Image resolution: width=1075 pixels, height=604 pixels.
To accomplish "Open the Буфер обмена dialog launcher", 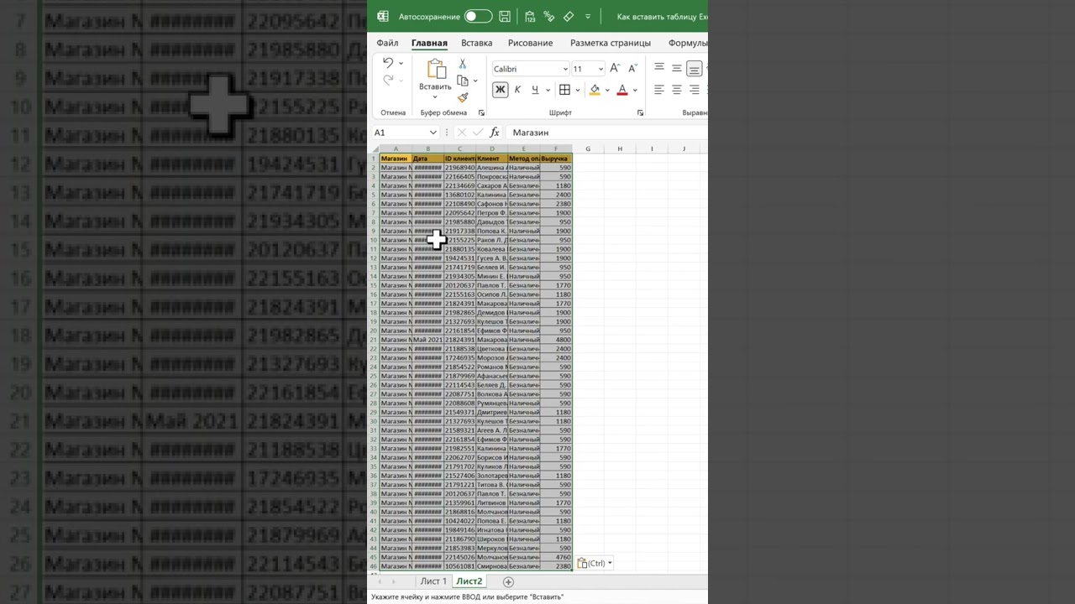I will coord(481,112).
